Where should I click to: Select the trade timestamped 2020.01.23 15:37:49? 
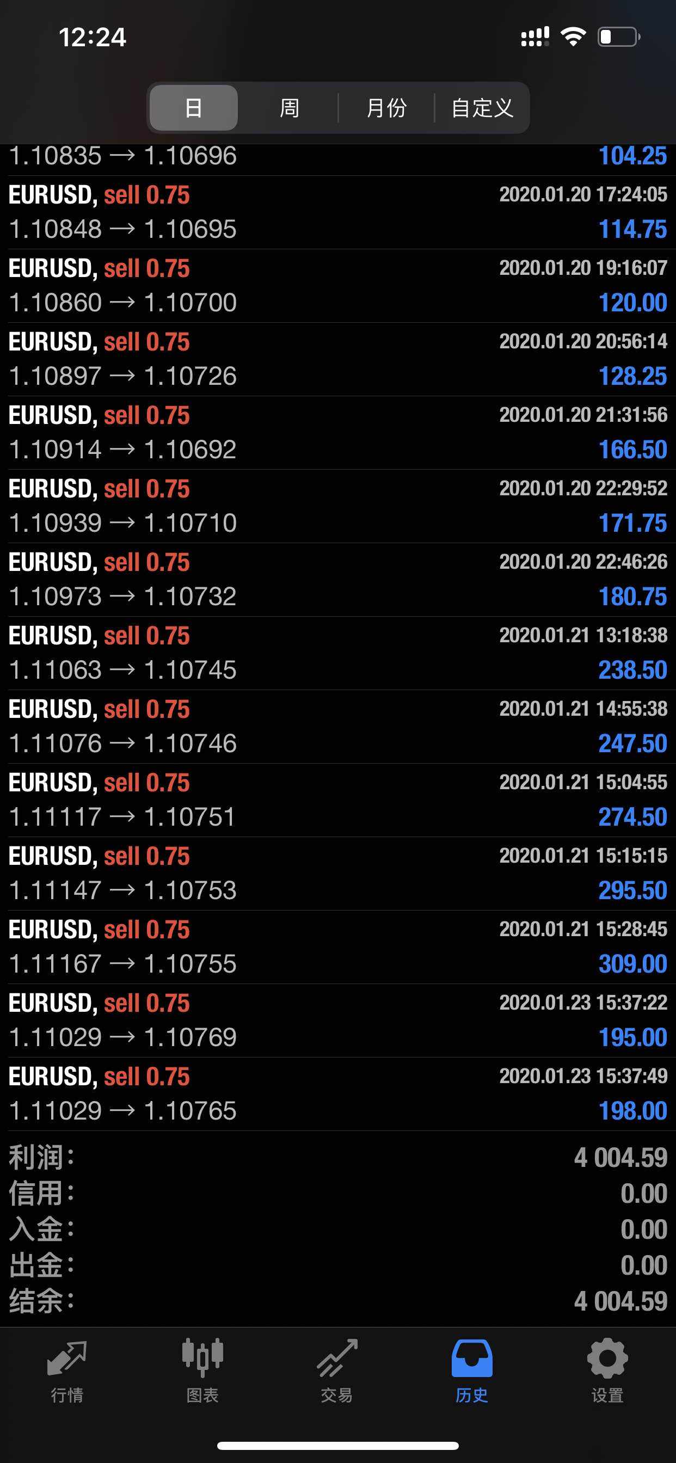pos(337,1094)
